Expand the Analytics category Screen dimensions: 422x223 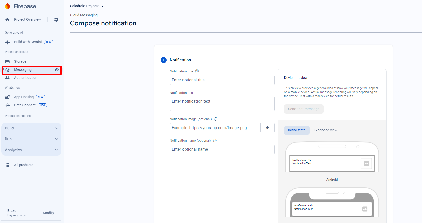31,150
